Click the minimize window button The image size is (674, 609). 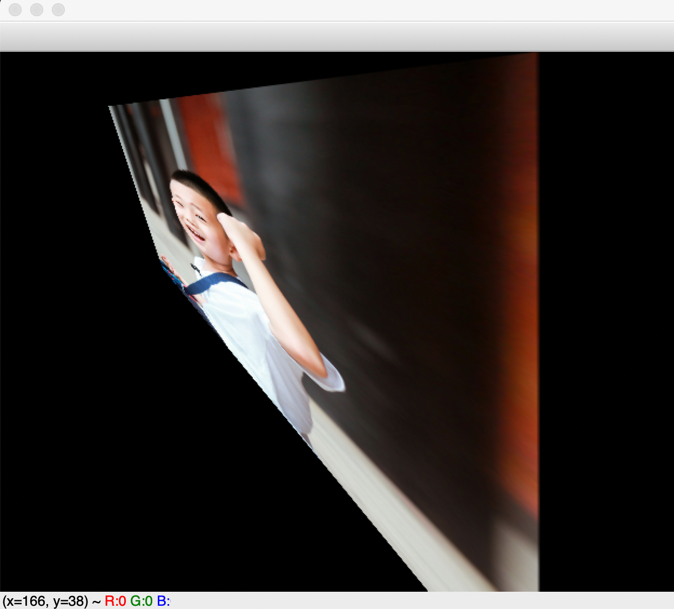[x=37, y=10]
